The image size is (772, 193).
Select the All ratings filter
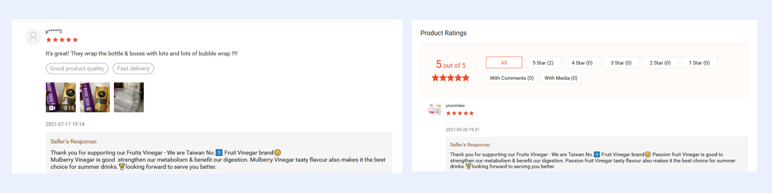[504, 63]
